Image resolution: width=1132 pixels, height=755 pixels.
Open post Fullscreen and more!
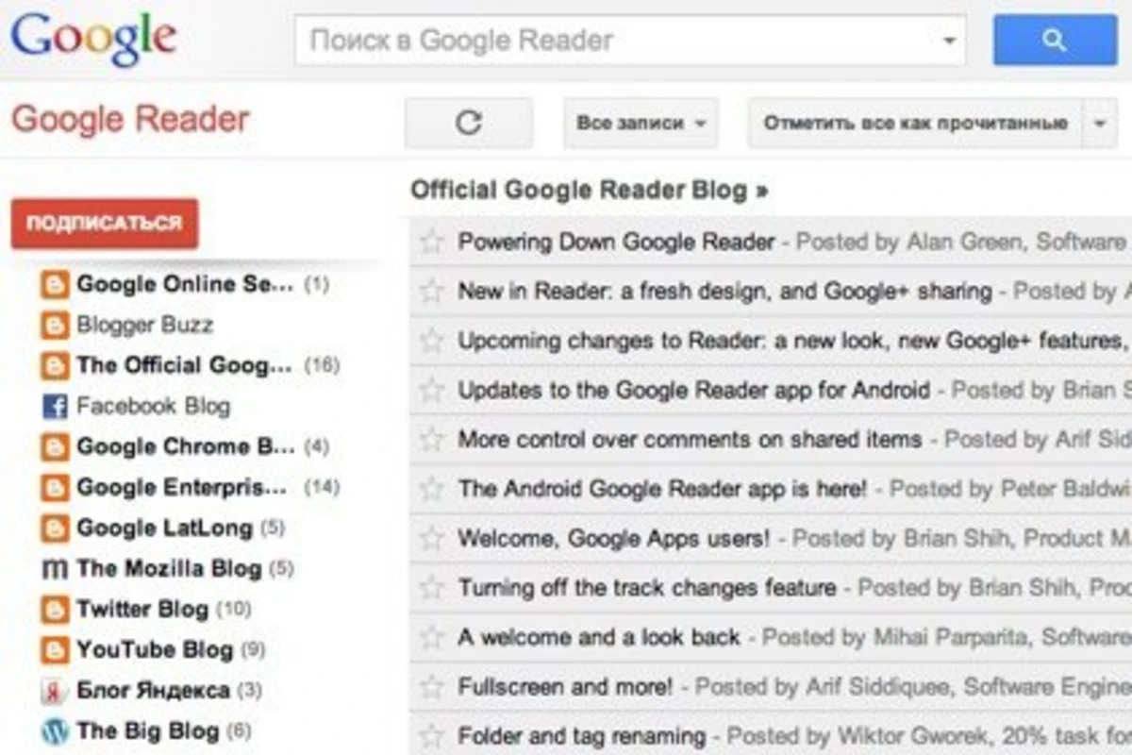[x=566, y=687]
